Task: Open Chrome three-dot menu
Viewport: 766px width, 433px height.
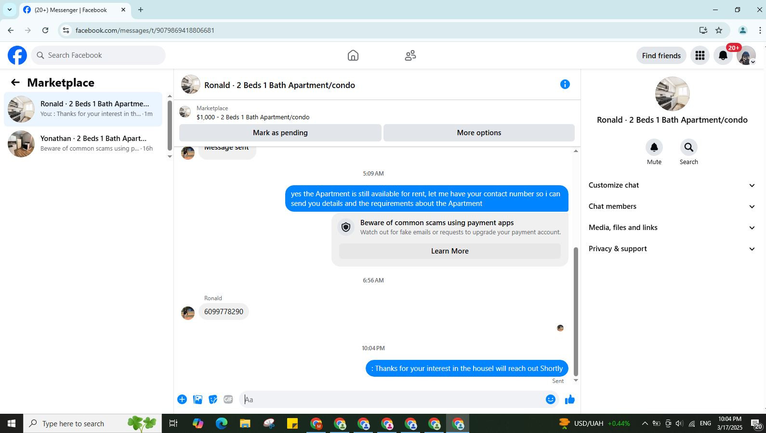Action: (760, 30)
